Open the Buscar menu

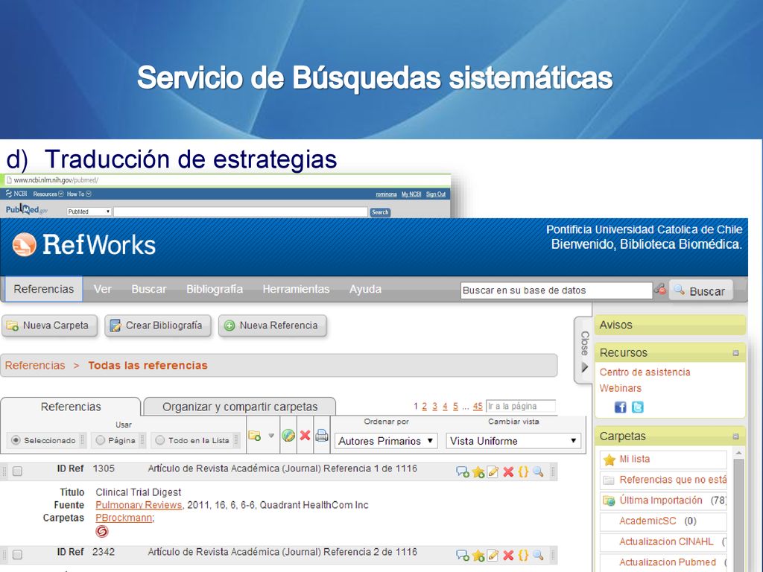(149, 289)
